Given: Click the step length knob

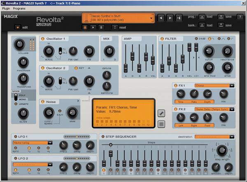Looking at the screenshot, I should [x=222, y=150].
